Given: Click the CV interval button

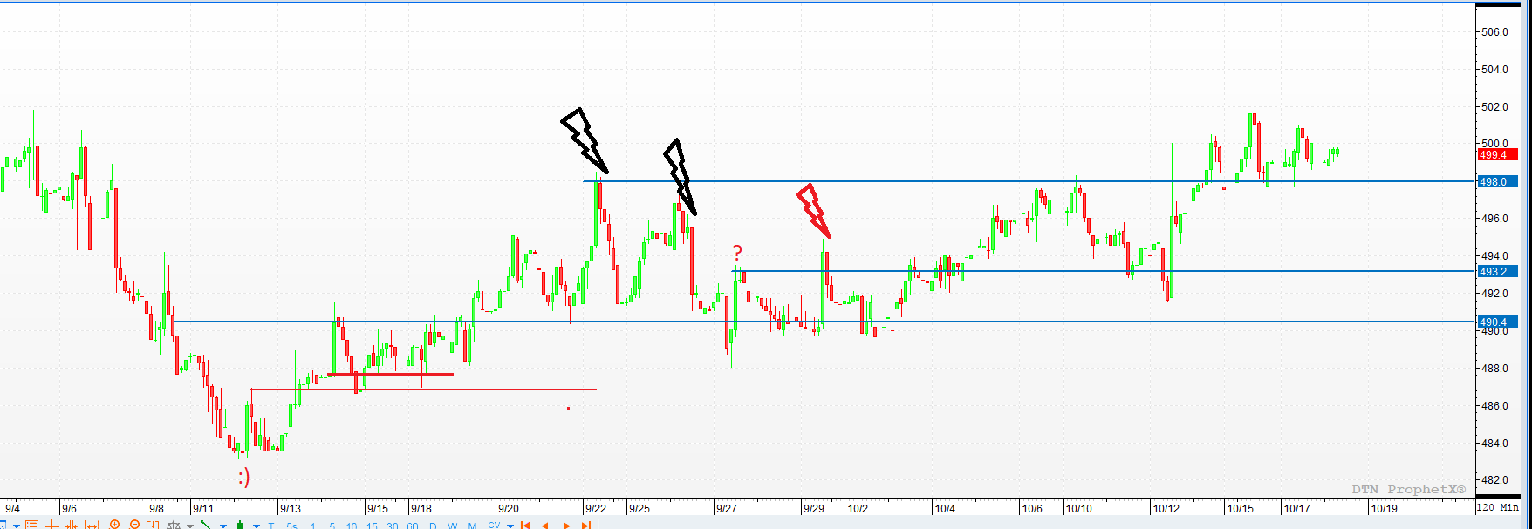Looking at the screenshot, I should [x=494, y=525].
